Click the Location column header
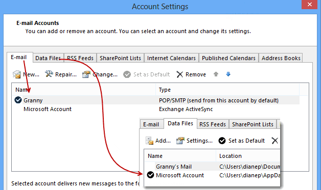Viewport: 321px width, 190px height. 248,156
